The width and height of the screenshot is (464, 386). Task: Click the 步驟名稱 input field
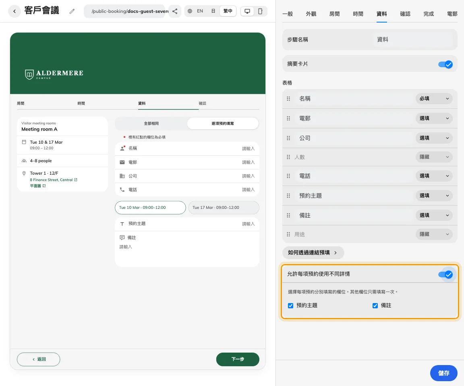pos(412,39)
